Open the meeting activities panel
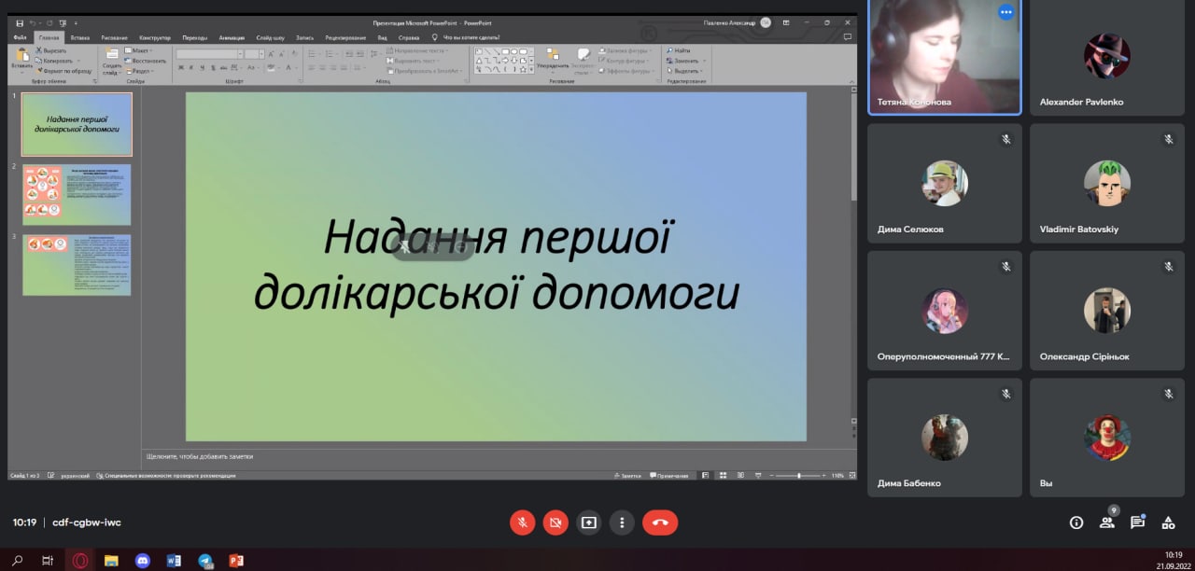 [1168, 522]
